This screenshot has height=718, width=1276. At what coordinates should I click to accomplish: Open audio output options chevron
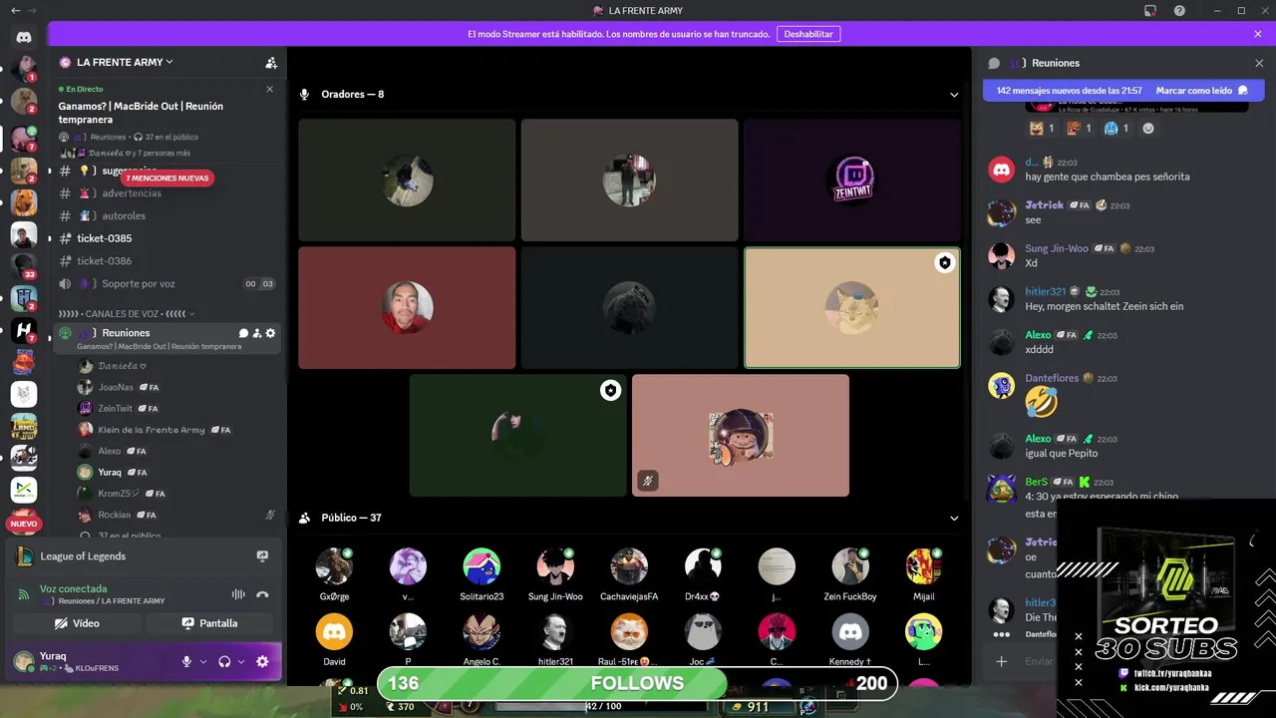tap(241, 661)
